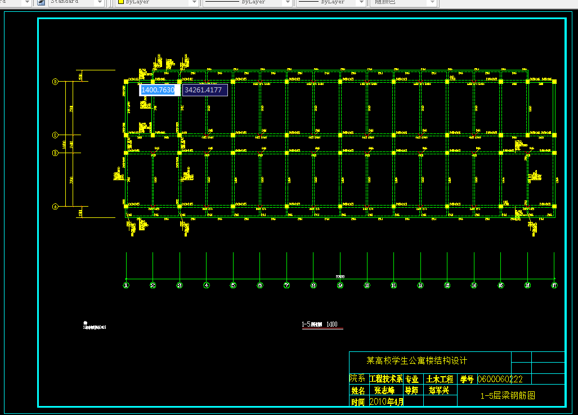Click the yellow ByLayer color swatch

120,2
